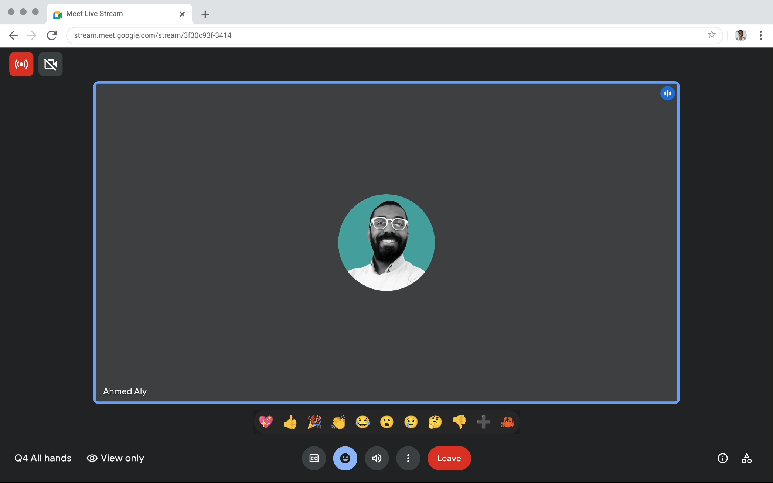Send the crab emoji reaction
This screenshot has width=773, height=483.
coord(508,422)
